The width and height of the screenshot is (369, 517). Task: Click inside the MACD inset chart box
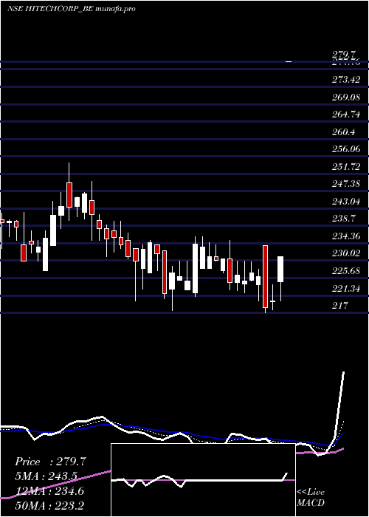203,480
